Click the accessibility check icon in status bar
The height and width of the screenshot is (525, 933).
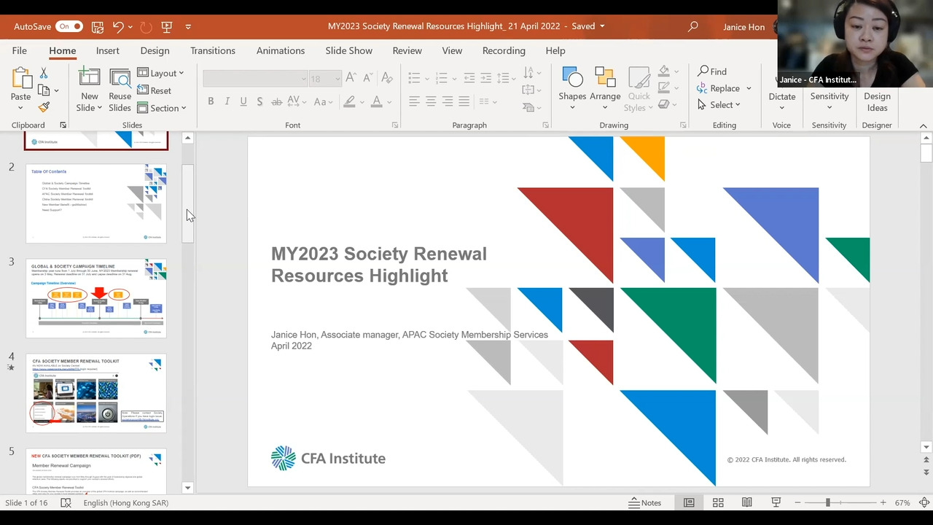pos(66,502)
